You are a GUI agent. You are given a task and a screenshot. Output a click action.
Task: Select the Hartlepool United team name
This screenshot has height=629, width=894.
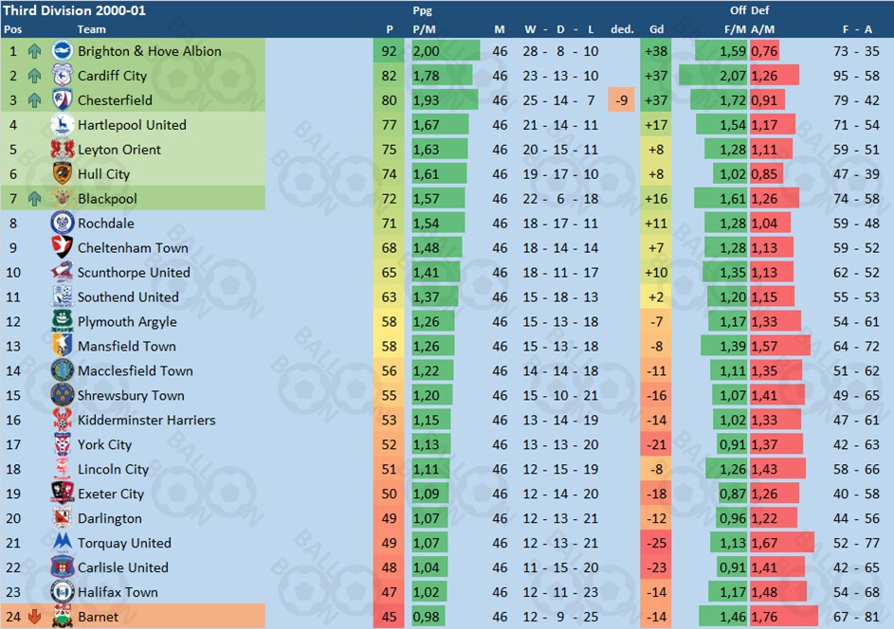(x=132, y=125)
